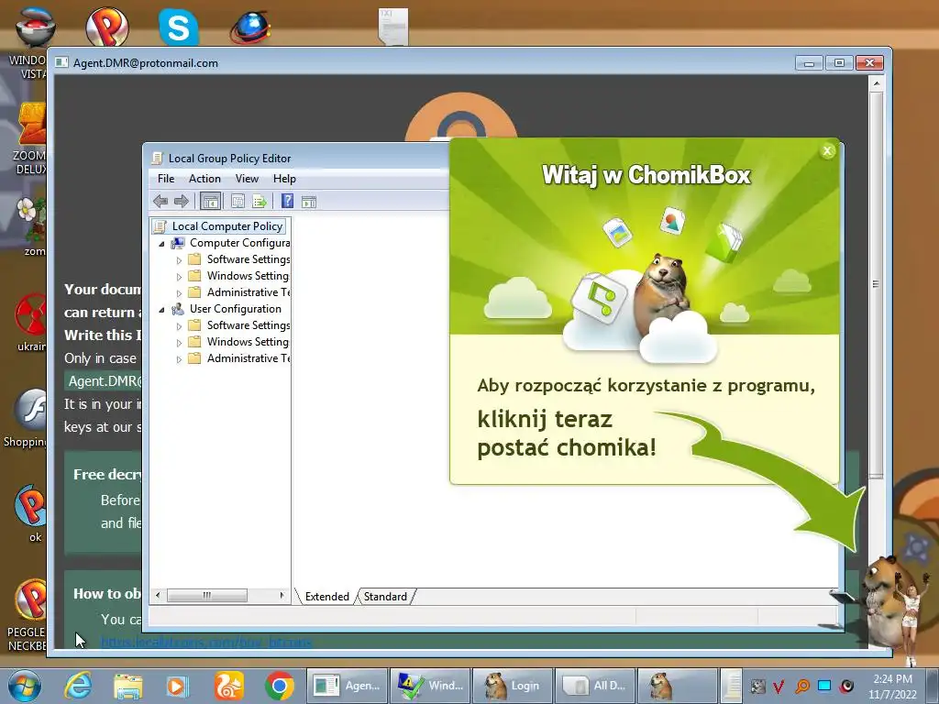Open Windows Explorer from taskbar

pos(128,686)
